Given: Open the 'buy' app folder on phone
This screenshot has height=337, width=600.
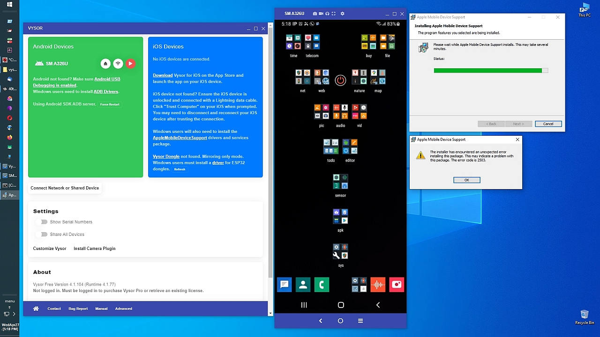Looking at the screenshot, I should [x=368, y=46].
